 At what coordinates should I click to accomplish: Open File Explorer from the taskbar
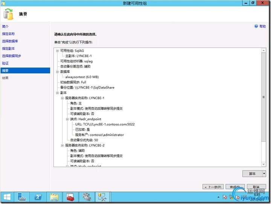54,197
